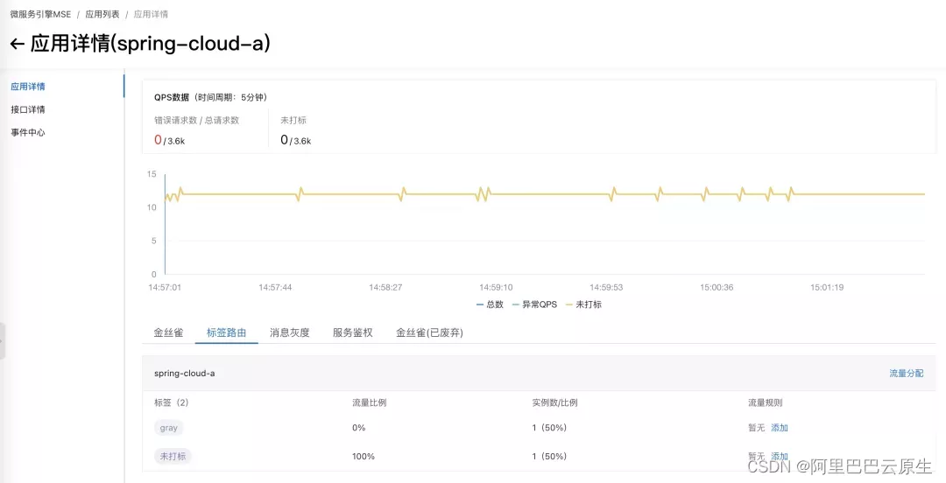The width and height of the screenshot is (946, 483).
Task: Click the 流量规则 column header
Action: click(x=765, y=402)
